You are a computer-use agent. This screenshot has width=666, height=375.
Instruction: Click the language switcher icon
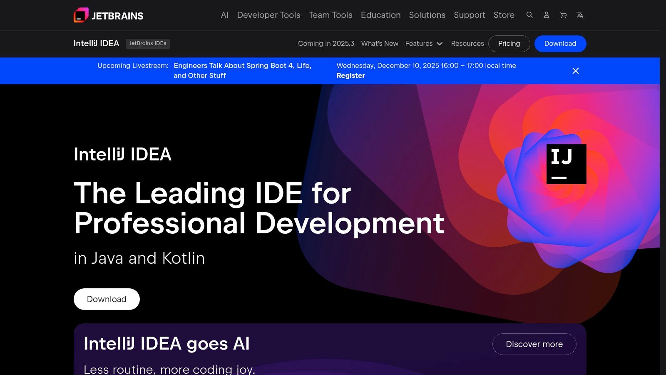click(x=579, y=15)
